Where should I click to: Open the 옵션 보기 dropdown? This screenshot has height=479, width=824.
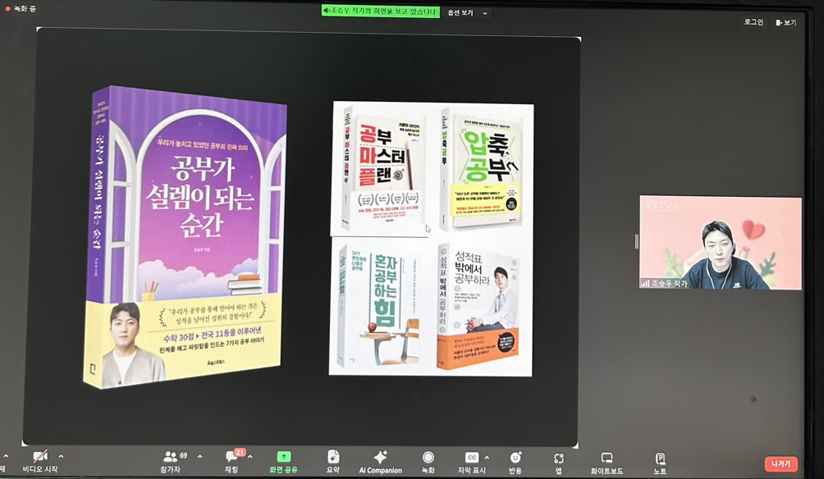coord(467,12)
